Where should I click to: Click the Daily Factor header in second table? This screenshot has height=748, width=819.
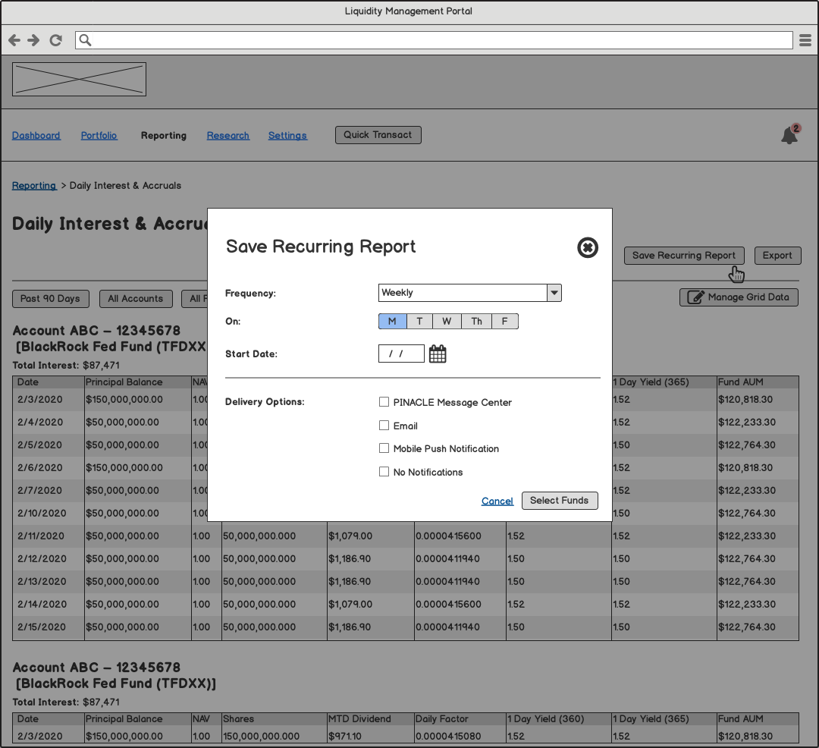[x=460, y=718]
